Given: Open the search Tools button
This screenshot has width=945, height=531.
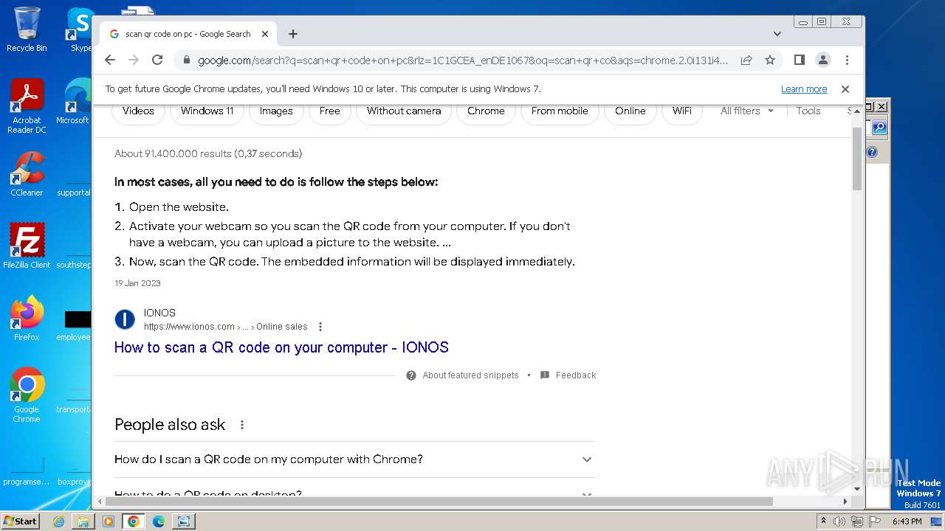Looking at the screenshot, I should click(x=808, y=111).
